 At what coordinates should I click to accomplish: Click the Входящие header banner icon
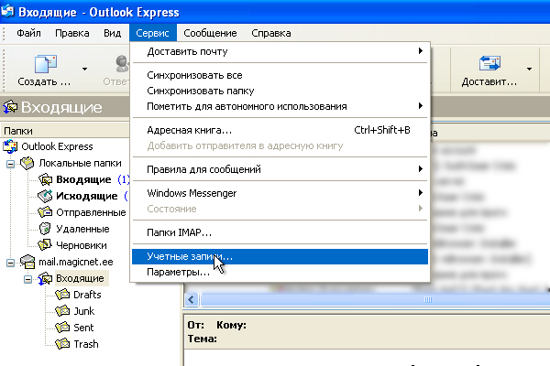(10, 107)
